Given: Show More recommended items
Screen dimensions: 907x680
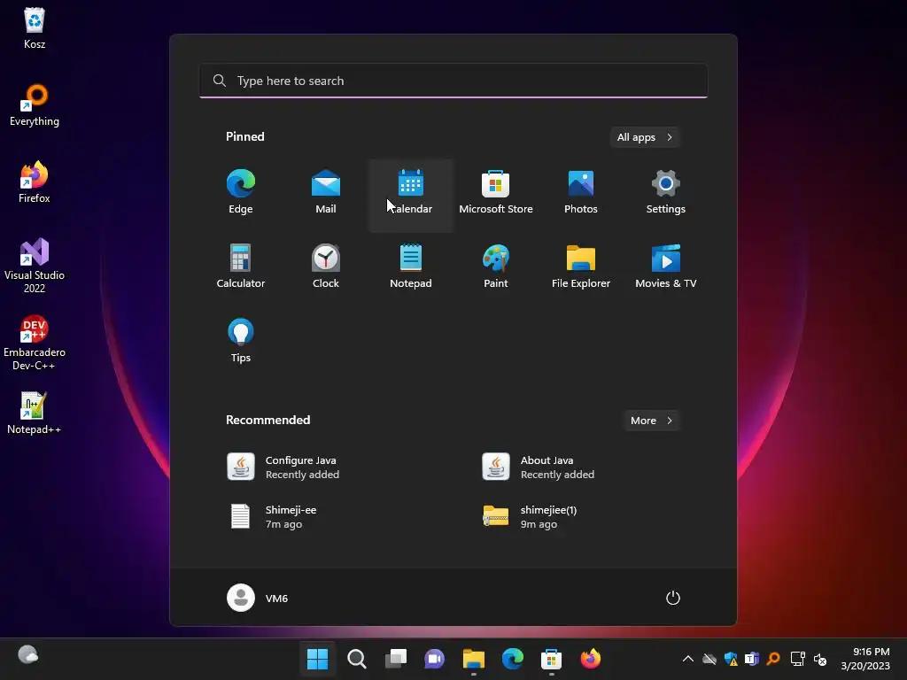Looking at the screenshot, I should tap(651, 421).
